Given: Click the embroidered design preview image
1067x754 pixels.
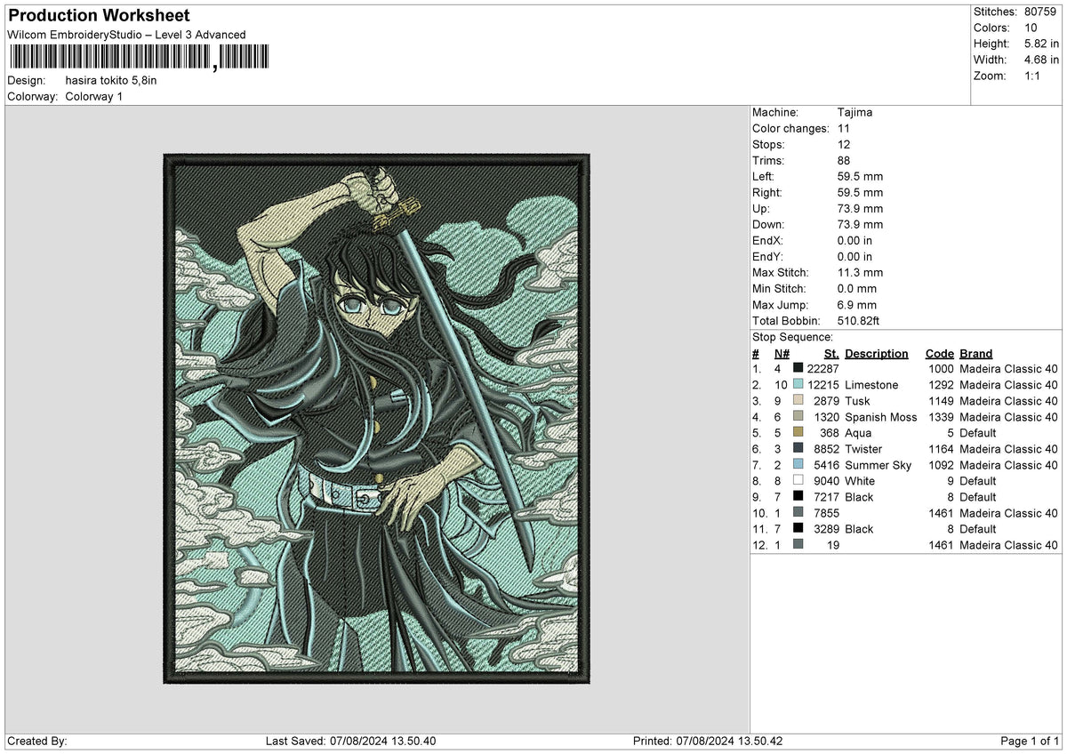Looking at the screenshot, I should click(377, 419).
